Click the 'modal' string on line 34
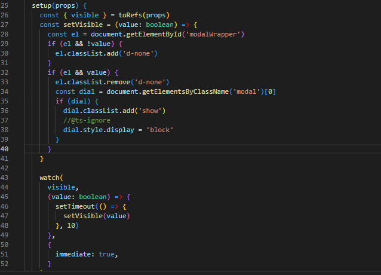Image resolution: width=381 pixels, height=275 pixels. click(247, 91)
